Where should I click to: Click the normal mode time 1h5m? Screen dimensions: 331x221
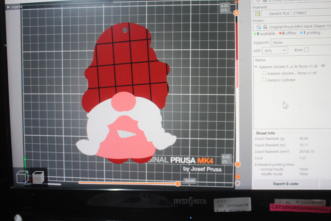pos(303,169)
